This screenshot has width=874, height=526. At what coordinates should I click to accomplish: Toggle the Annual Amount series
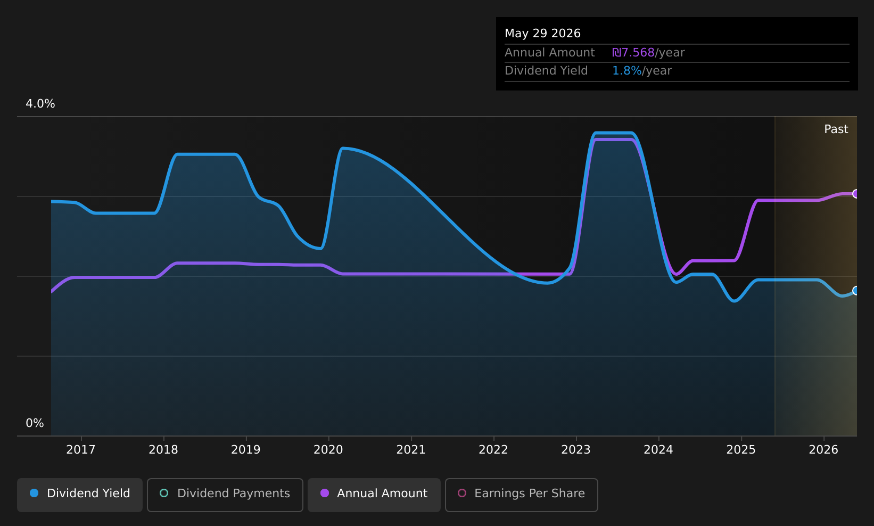click(x=374, y=495)
